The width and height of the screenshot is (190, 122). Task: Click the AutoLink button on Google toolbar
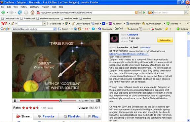click(x=133, y=29)
